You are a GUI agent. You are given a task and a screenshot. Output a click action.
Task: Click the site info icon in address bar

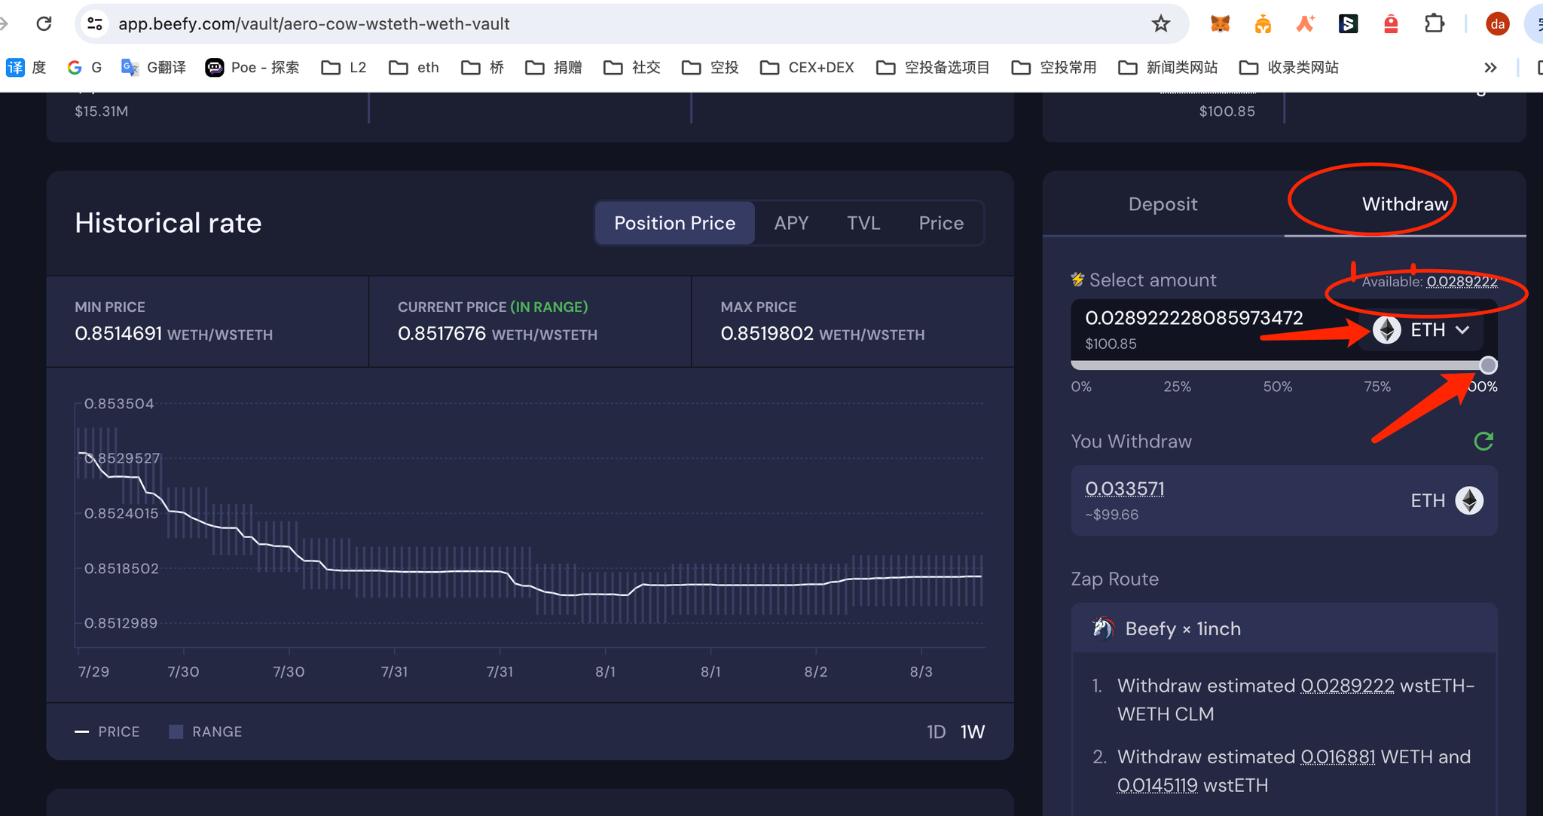coord(95,24)
